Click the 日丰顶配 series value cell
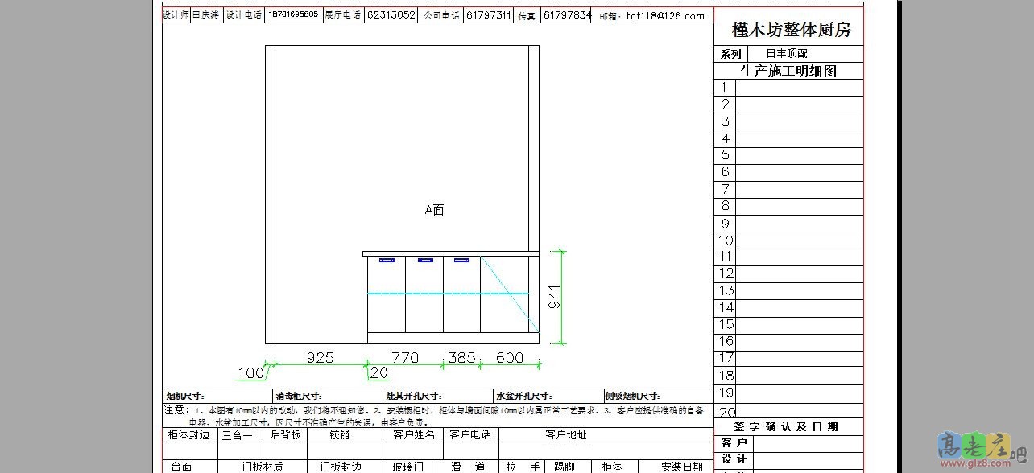Image resolution: width=1034 pixels, height=473 pixels. pyautogui.click(x=786, y=54)
